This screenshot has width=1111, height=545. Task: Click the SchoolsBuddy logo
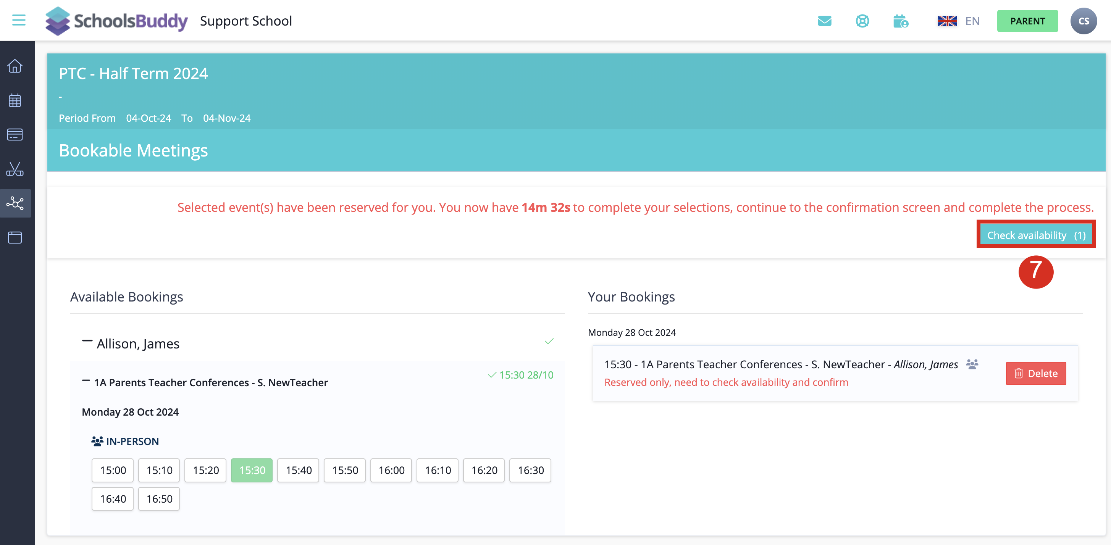[x=116, y=21]
